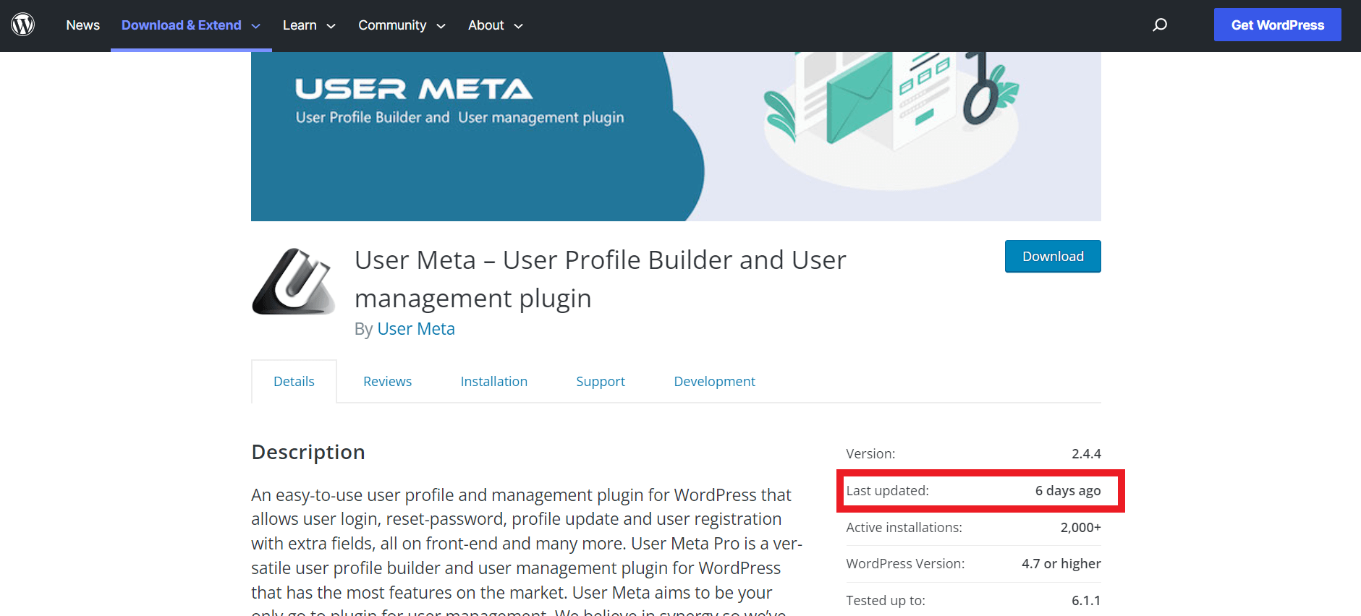Click the Description heading
Screen dimensions: 1361x616
click(308, 452)
